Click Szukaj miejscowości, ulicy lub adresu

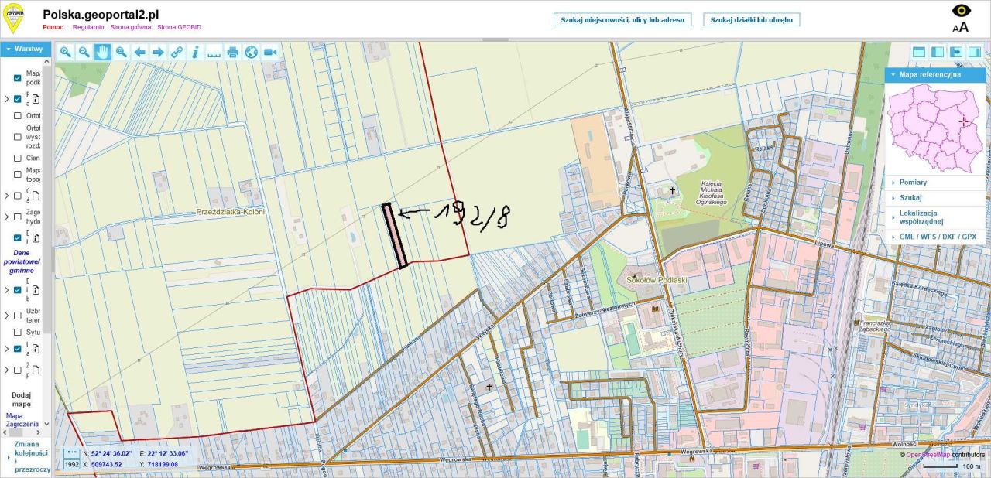click(622, 19)
